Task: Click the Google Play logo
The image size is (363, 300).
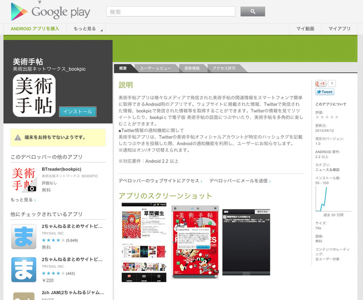Action: (x=50, y=12)
